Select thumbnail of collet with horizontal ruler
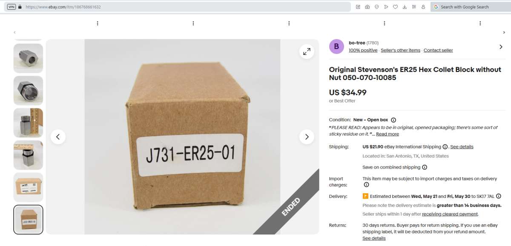 28,155
